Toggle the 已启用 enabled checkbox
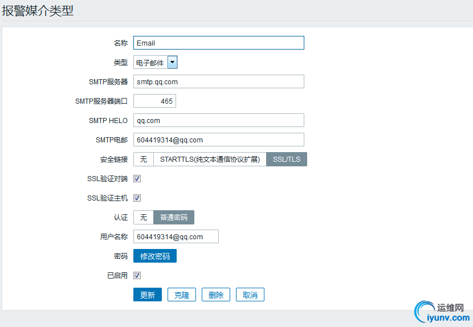The height and width of the screenshot is (327, 473). [137, 275]
